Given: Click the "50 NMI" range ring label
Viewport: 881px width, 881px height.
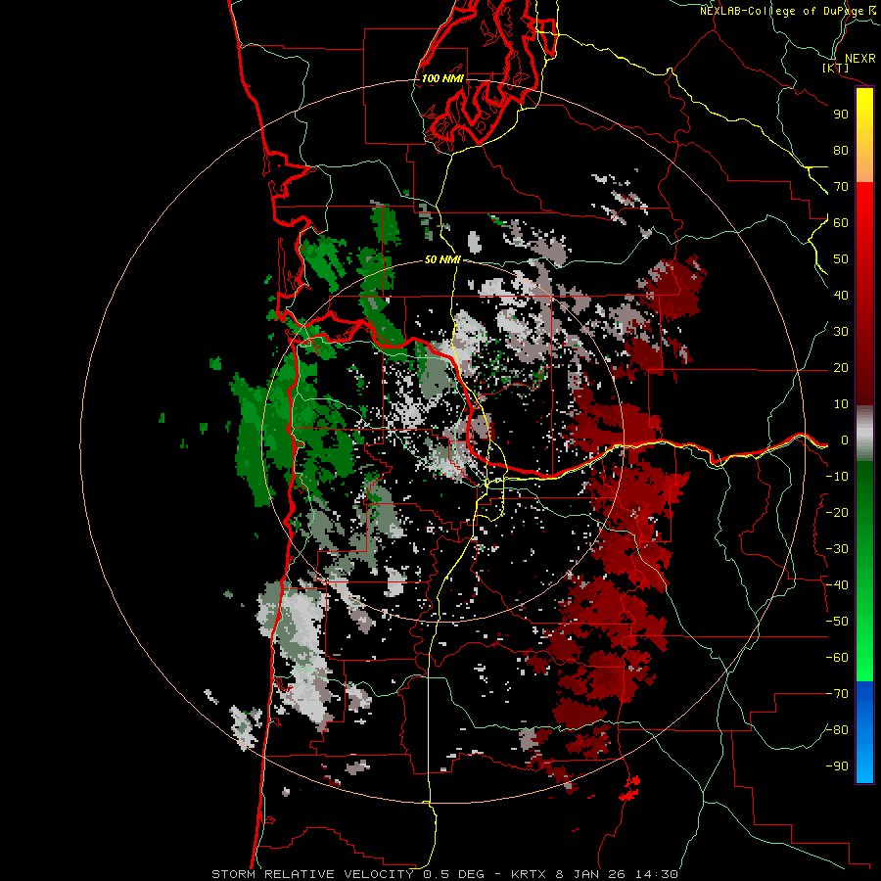Looking at the screenshot, I should click(x=442, y=259).
